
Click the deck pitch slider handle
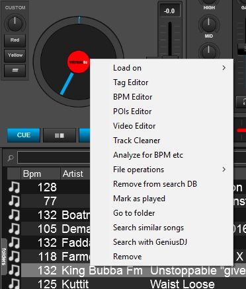pos(170,57)
